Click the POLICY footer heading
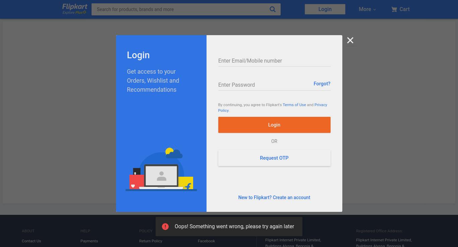Image resolution: width=458 pixels, height=247 pixels. click(x=146, y=231)
